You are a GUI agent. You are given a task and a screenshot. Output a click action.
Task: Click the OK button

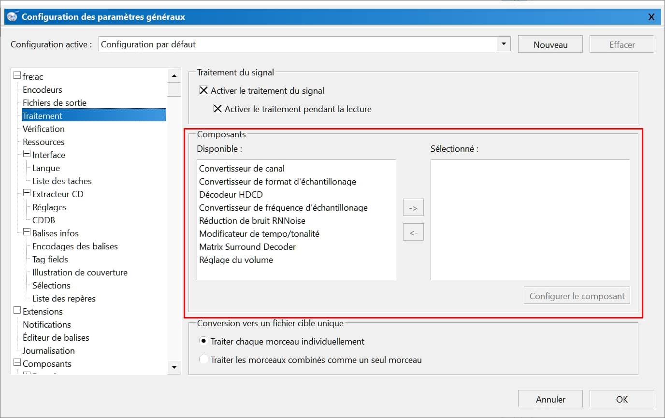622,399
